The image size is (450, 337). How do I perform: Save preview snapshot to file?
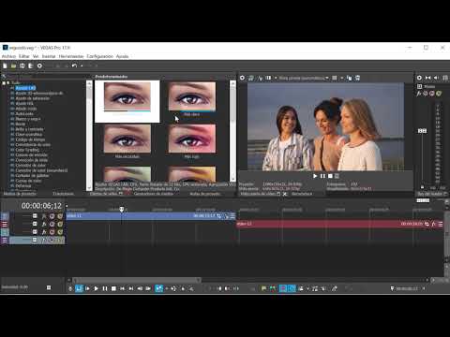tap(357, 78)
